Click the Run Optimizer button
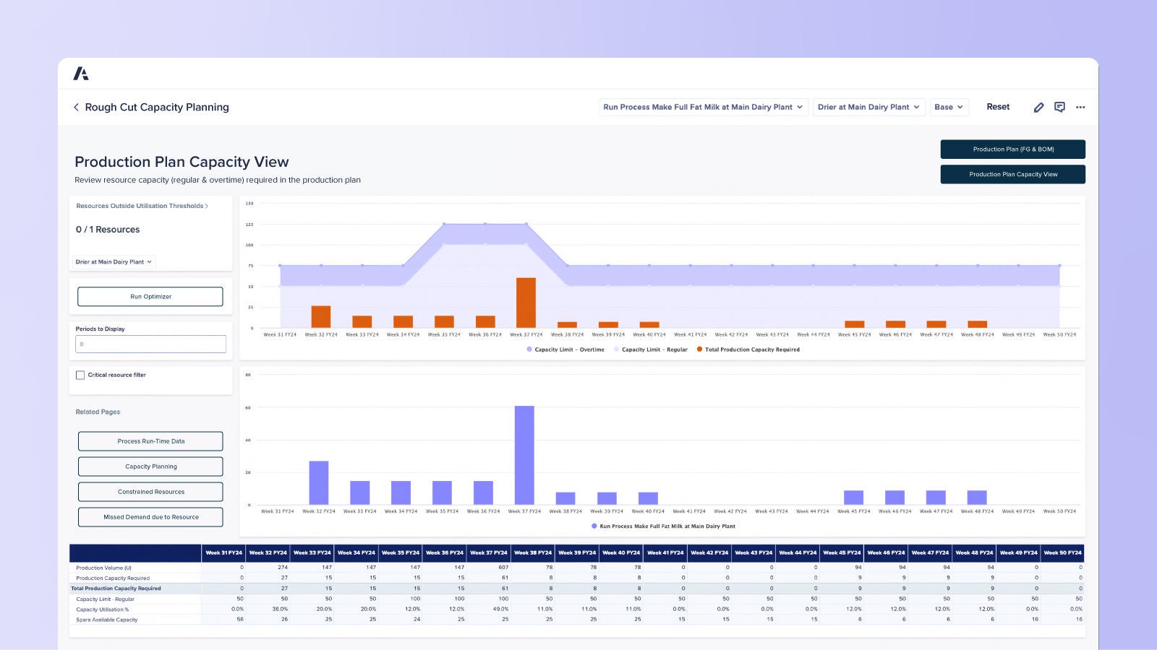Viewport: 1157px width, 650px height. click(150, 296)
